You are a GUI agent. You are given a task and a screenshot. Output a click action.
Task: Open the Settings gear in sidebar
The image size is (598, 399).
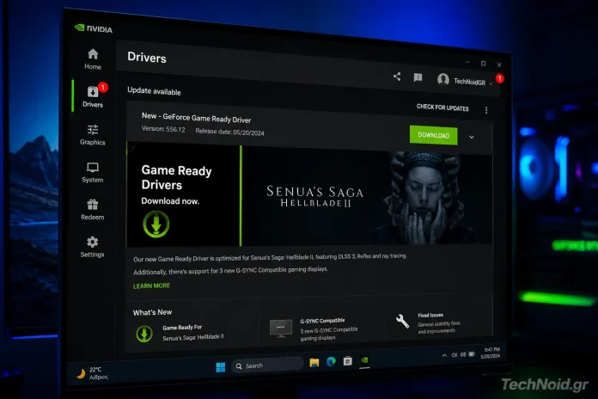[x=92, y=247]
